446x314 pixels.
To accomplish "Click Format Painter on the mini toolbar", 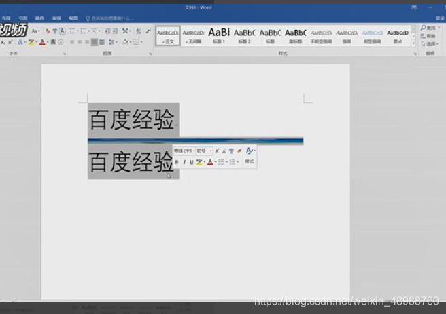I will tap(239, 151).
